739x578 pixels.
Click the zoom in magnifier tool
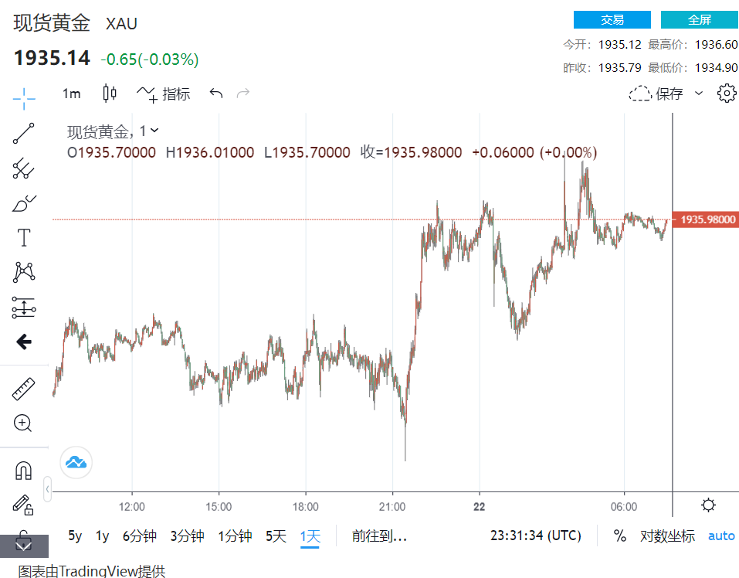[x=24, y=423]
